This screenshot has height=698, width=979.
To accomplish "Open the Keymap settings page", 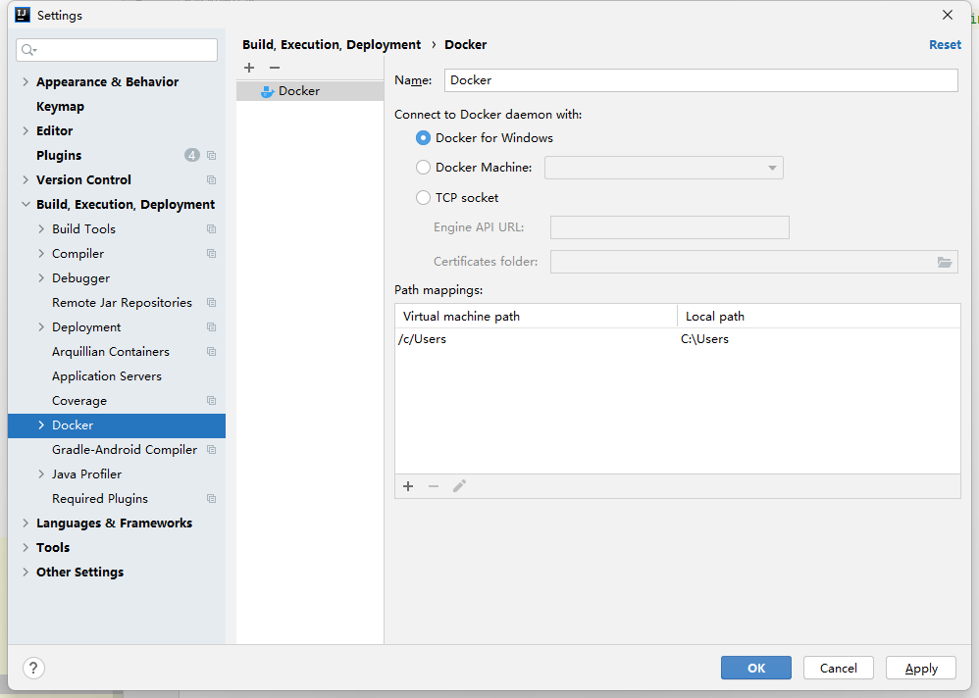I will point(60,107).
